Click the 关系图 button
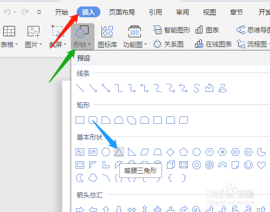270x212 pixels. pyautogui.click(x=168, y=44)
